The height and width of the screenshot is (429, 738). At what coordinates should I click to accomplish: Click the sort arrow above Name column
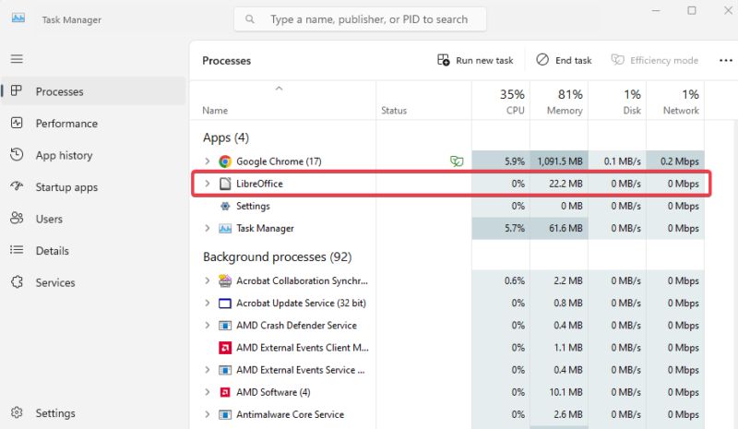coord(280,89)
